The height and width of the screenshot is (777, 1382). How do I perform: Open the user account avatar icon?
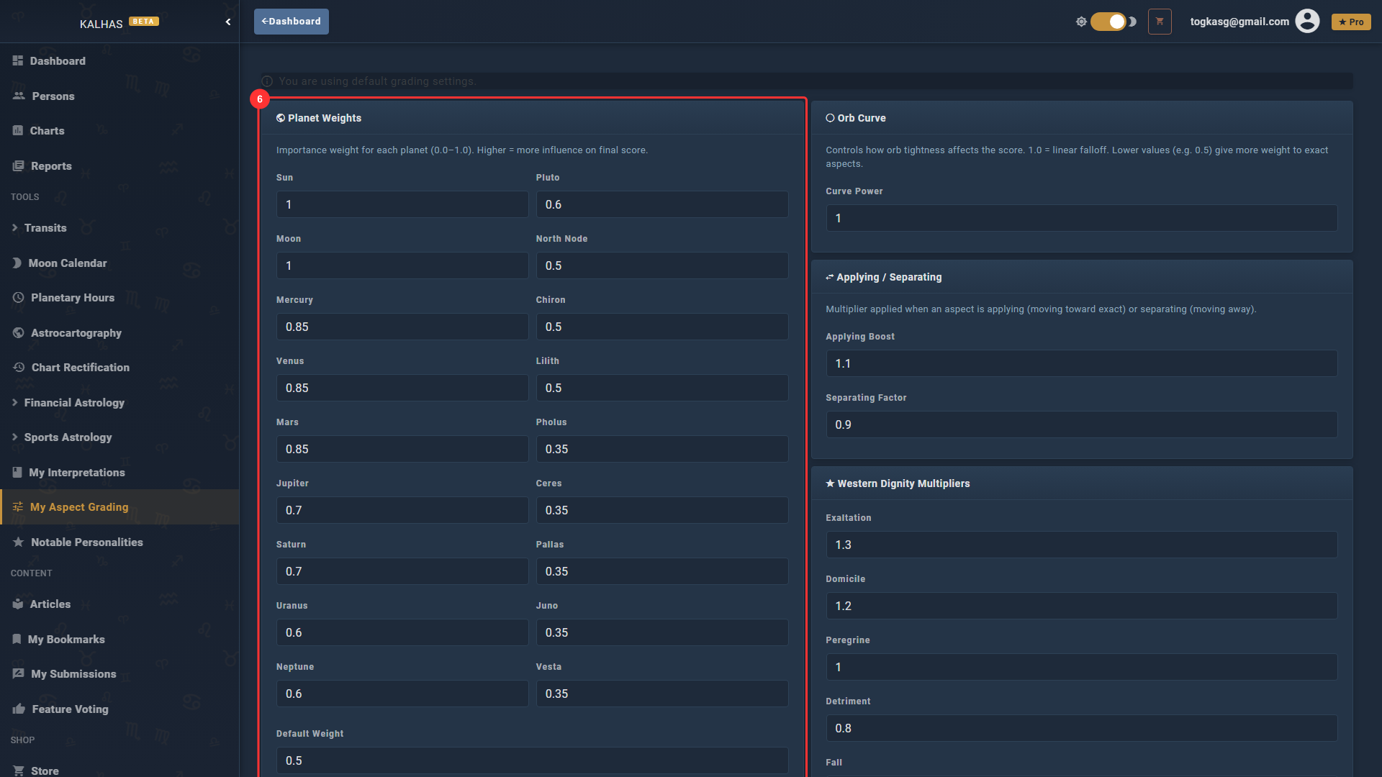pos(1307,22)
